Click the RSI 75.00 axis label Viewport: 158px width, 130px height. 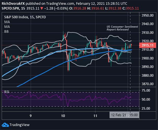[x=146, y=90]
